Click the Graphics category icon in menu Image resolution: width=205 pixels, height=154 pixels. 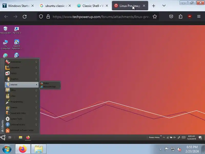[x=7, y=79]
